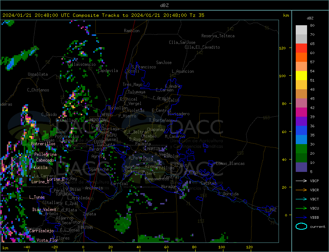Click the Pellegrina pink label
Screen dimensions: 329x252
[x=46, y=154]
